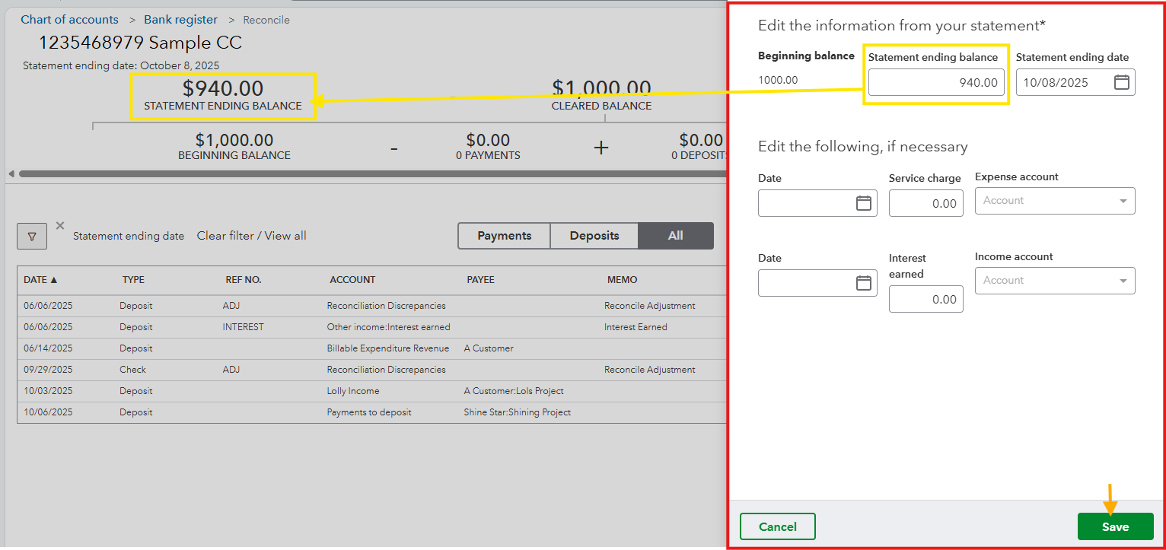Select the All transactions tab
The width and height of the screenshot is (1166, 550).
(675, 236)
